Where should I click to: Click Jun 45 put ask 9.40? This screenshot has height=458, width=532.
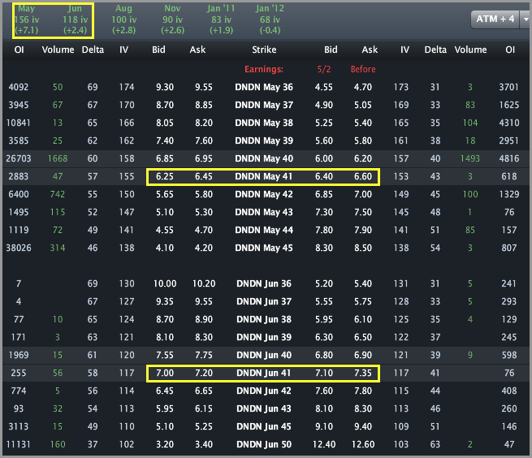pos(363,426)
